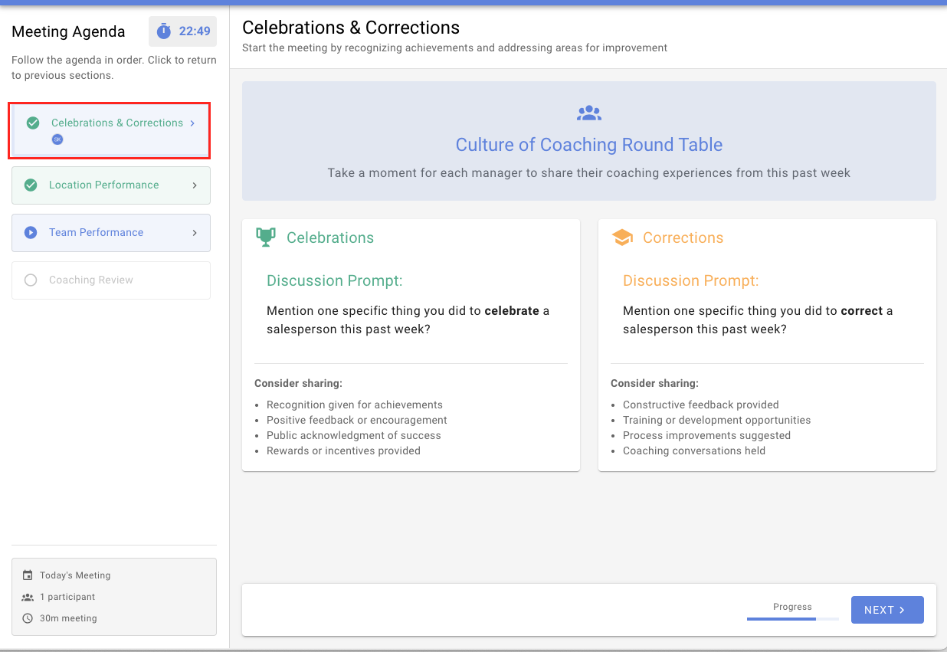Click the orange graduation cap Corrections icon

[x=622, y=238]
